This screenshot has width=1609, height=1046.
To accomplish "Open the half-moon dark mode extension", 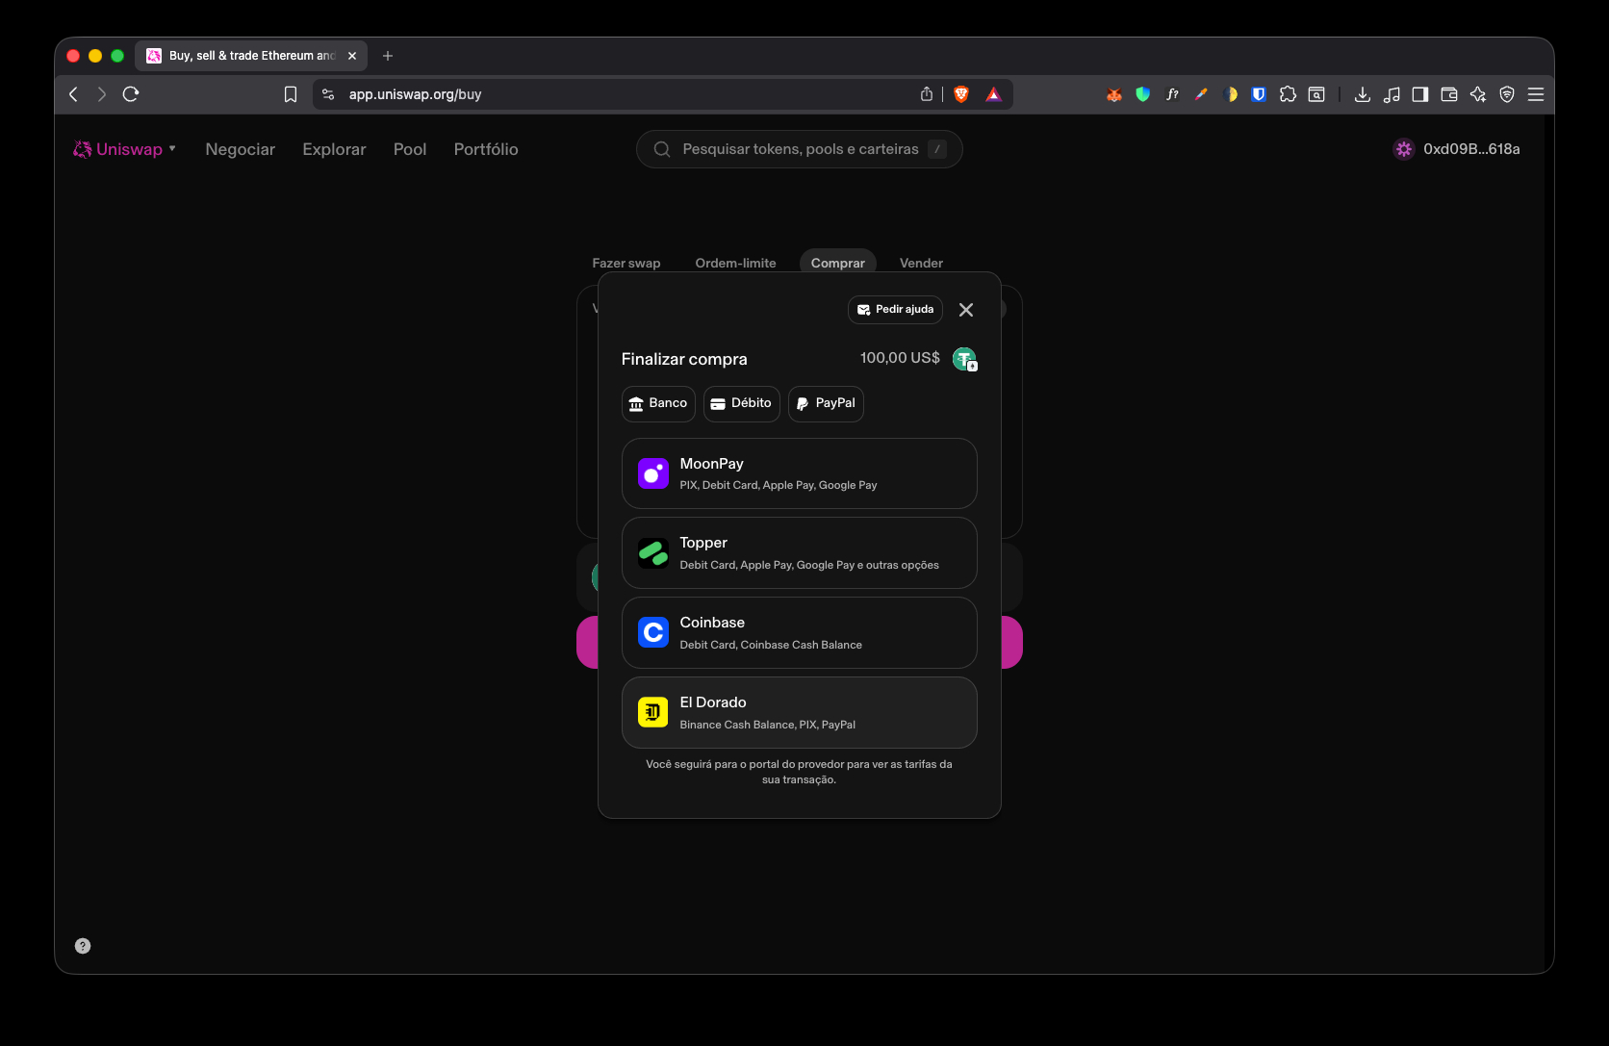I will point(1230,94).
